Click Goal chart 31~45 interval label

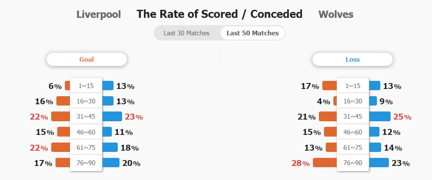[x=86, y=117]
